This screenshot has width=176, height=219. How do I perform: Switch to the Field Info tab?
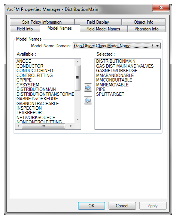25,29
